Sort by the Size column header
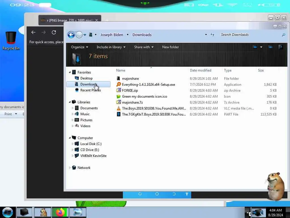 pos(261,70)
